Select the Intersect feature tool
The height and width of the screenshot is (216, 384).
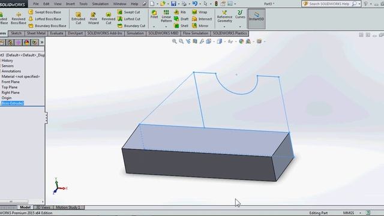tap(202, 19)
